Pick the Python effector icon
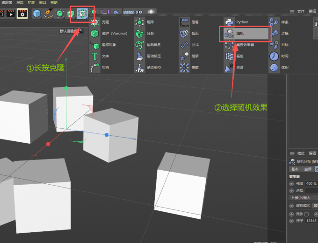The image size is (318, 243). (229, 22)
